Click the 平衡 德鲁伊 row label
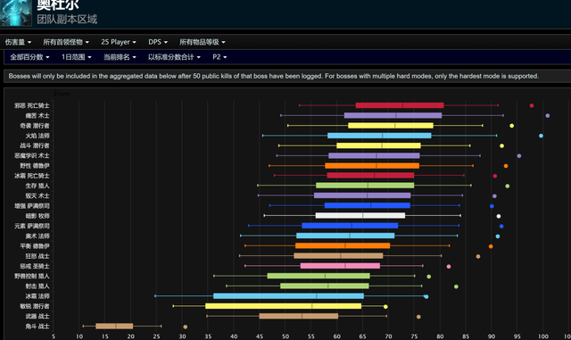 [35, 246]
